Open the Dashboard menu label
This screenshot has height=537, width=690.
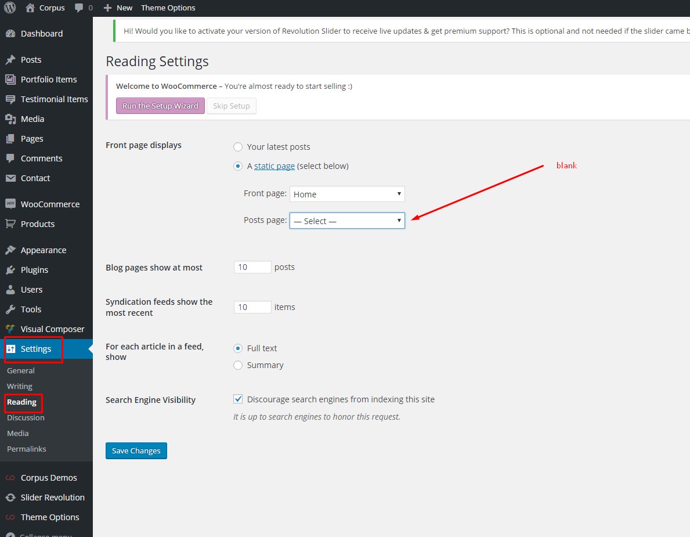pos(42,34)
